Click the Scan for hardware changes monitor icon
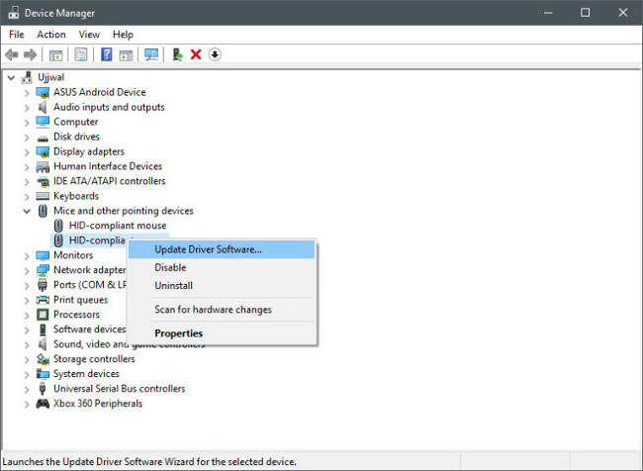 (x=151, y=54)
